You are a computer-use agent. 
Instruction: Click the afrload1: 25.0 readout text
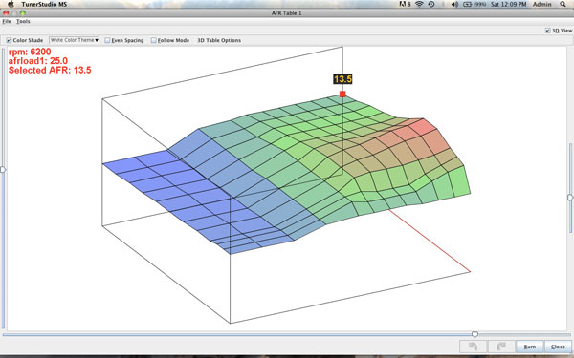pyautogui.click(x=38, y=61)
